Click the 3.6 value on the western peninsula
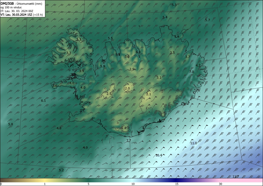263x186 pixels. point(55,86)
